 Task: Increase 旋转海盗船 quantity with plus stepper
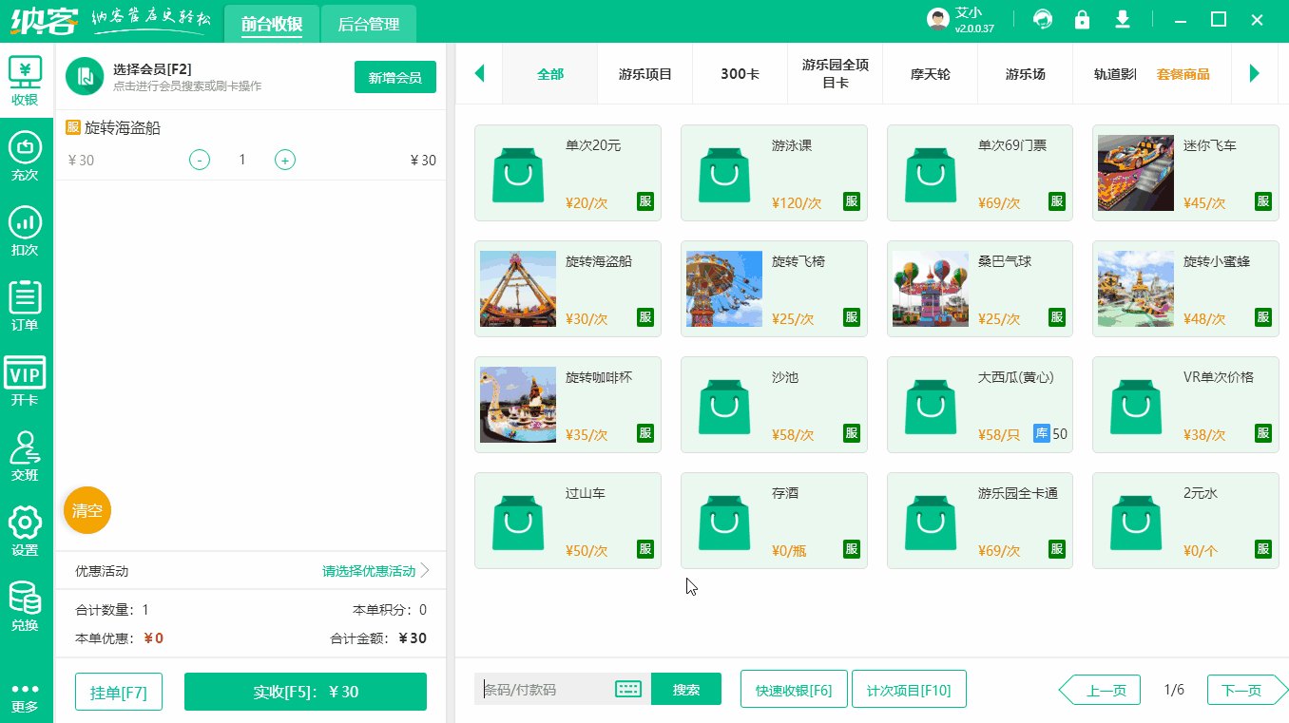pyautogui.click(x=284, y=160)
